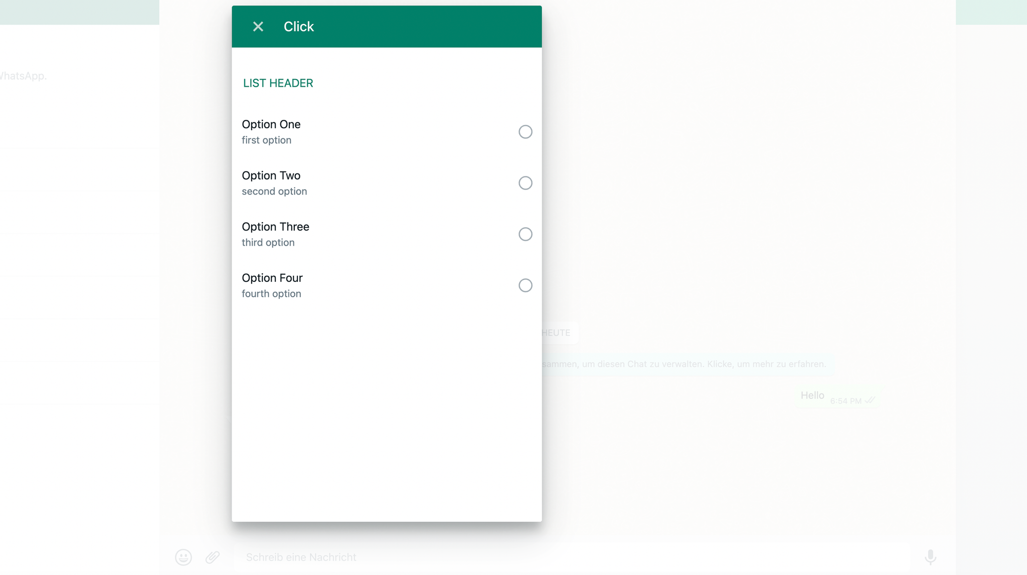Select the Option One radio button
1027x575 pixels.
tap(525, 132)
